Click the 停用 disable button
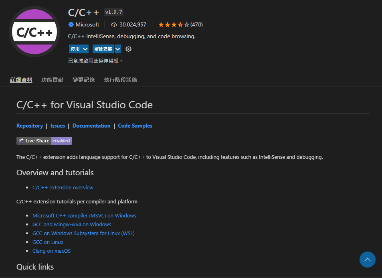The height and width of the screenshot is (278, 382). (75, 49)
